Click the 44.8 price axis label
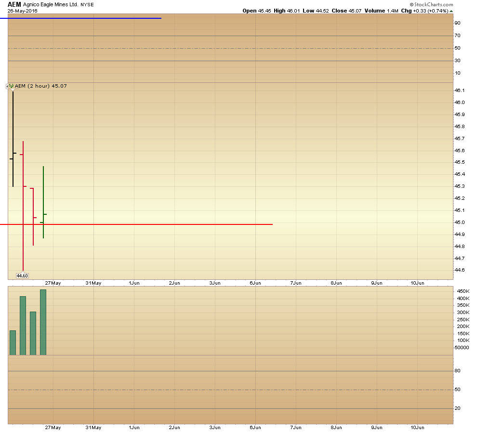477x432 pixels. point(459,246)
